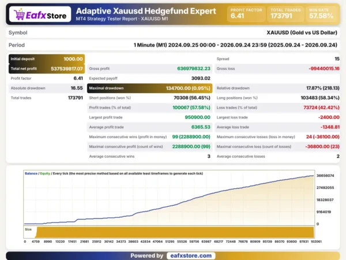Screen dimensions: 346x260
Task: Click the Maximum consecutive wins value 99 (2288900.00)
Action: [x=191, y=137]
